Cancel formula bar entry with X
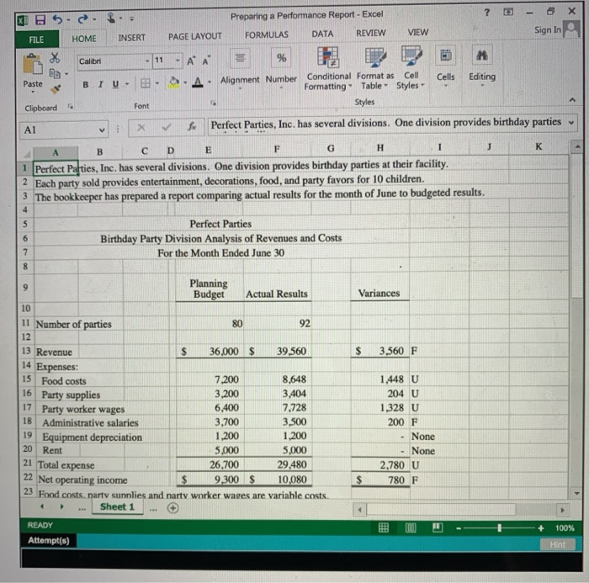The image size is (589, 583). 141,128
